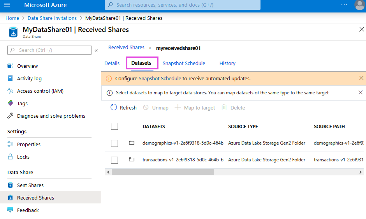Image resolution: width=366 pixels, height=219 pixels.
Task: Click Snapshot Schedule link in warning banner
Action: pyautogui.click(x=160, y=79)
